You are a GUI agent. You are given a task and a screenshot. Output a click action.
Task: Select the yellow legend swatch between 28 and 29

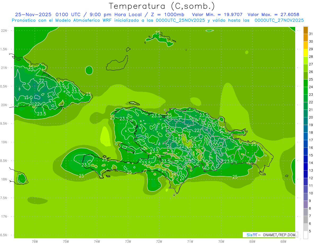(x=306, y=53)
